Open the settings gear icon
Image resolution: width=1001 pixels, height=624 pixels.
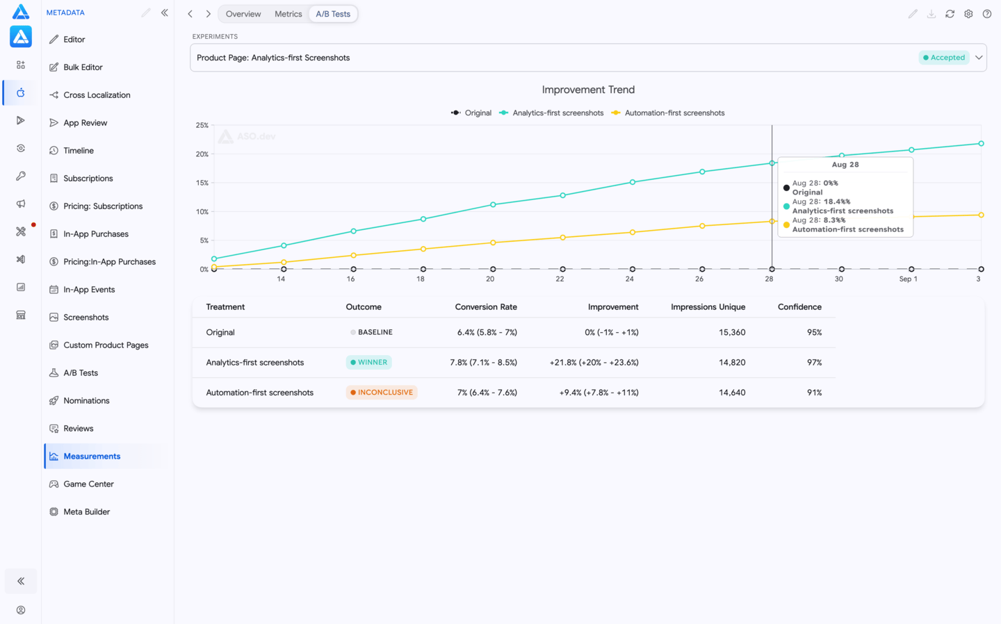coord(968,14)
